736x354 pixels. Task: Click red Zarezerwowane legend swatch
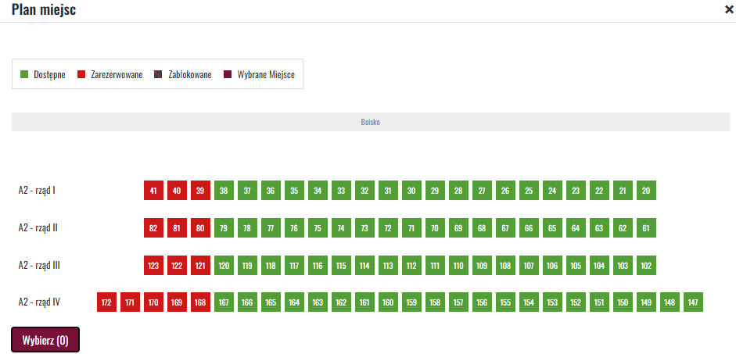[81, 74]
